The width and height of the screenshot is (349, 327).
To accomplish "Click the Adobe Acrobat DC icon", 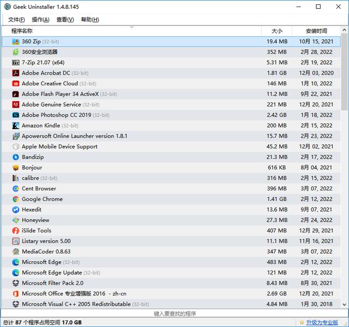I will point(16,73).
